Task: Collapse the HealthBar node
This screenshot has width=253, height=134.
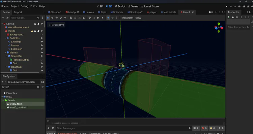Action: click(7, 67)
